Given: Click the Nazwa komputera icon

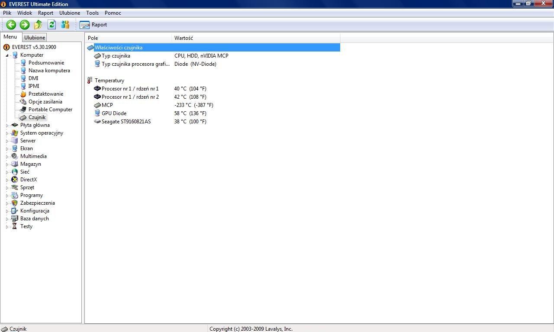Looking at the screenshot, I should [x=23, y=71].
